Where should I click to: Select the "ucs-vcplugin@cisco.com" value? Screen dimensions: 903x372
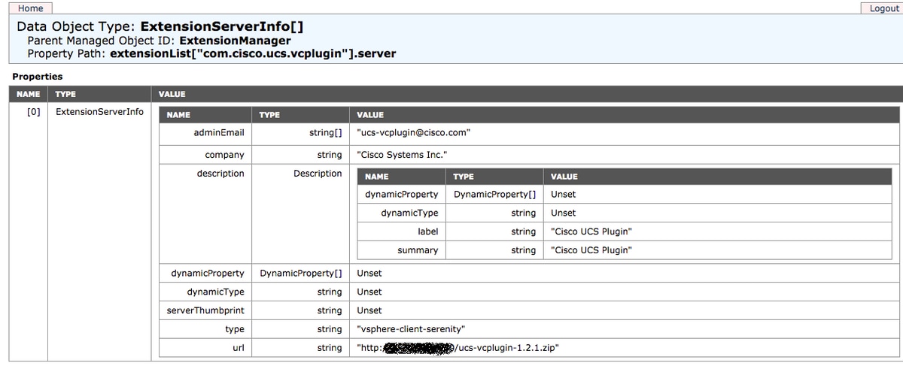414,132
